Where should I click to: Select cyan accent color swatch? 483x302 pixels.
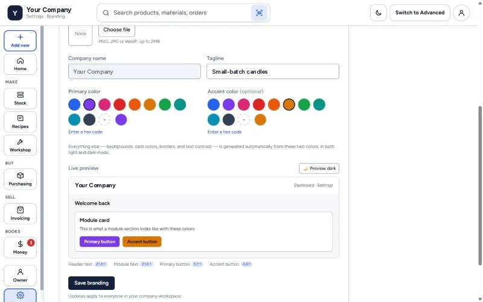coord(214,120)
